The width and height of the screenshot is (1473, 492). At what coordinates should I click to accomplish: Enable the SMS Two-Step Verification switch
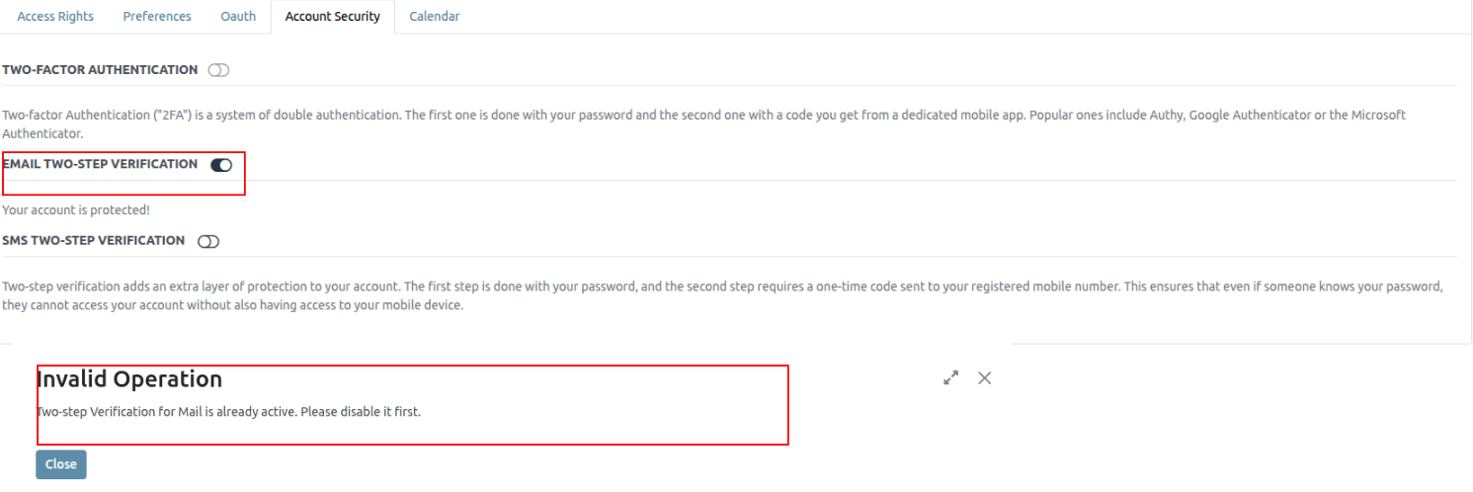(207, 241)
